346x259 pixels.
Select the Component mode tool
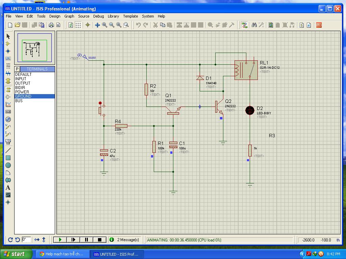pyautogui.click(x=8, y=44)
